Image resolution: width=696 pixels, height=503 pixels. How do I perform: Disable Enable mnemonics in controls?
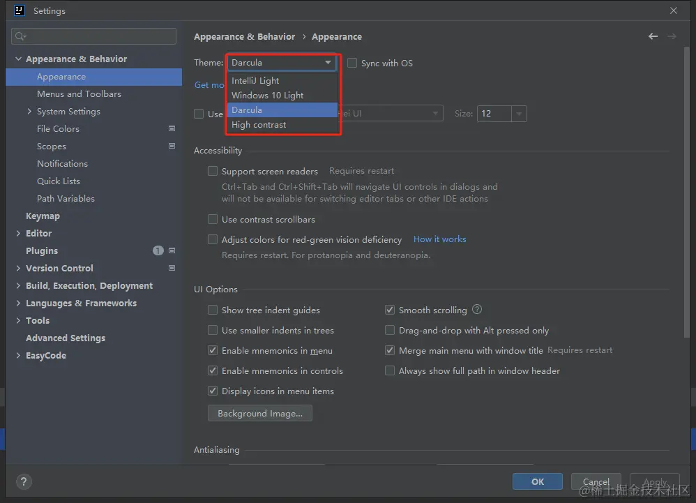pos(213,370)
